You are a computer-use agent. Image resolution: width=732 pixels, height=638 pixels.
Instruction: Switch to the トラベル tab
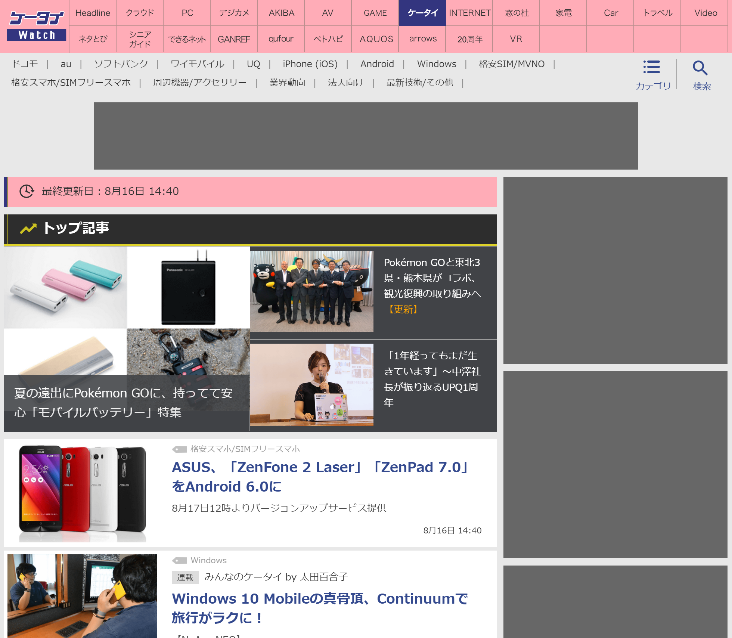tap(658, 13)
